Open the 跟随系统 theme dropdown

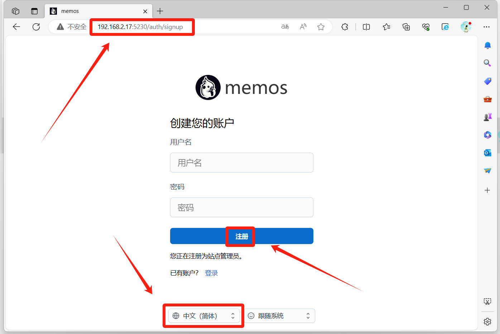(279, 316)
